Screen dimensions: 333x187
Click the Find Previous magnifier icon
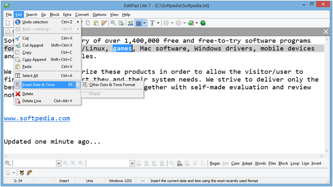click(x=81, y=163)
